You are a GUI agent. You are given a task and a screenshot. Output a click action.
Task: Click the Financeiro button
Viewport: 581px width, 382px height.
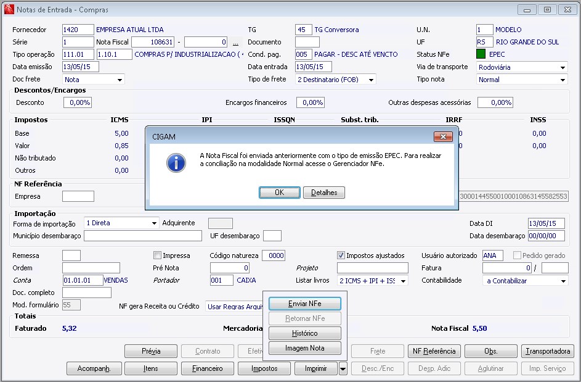tap(208, 368)
